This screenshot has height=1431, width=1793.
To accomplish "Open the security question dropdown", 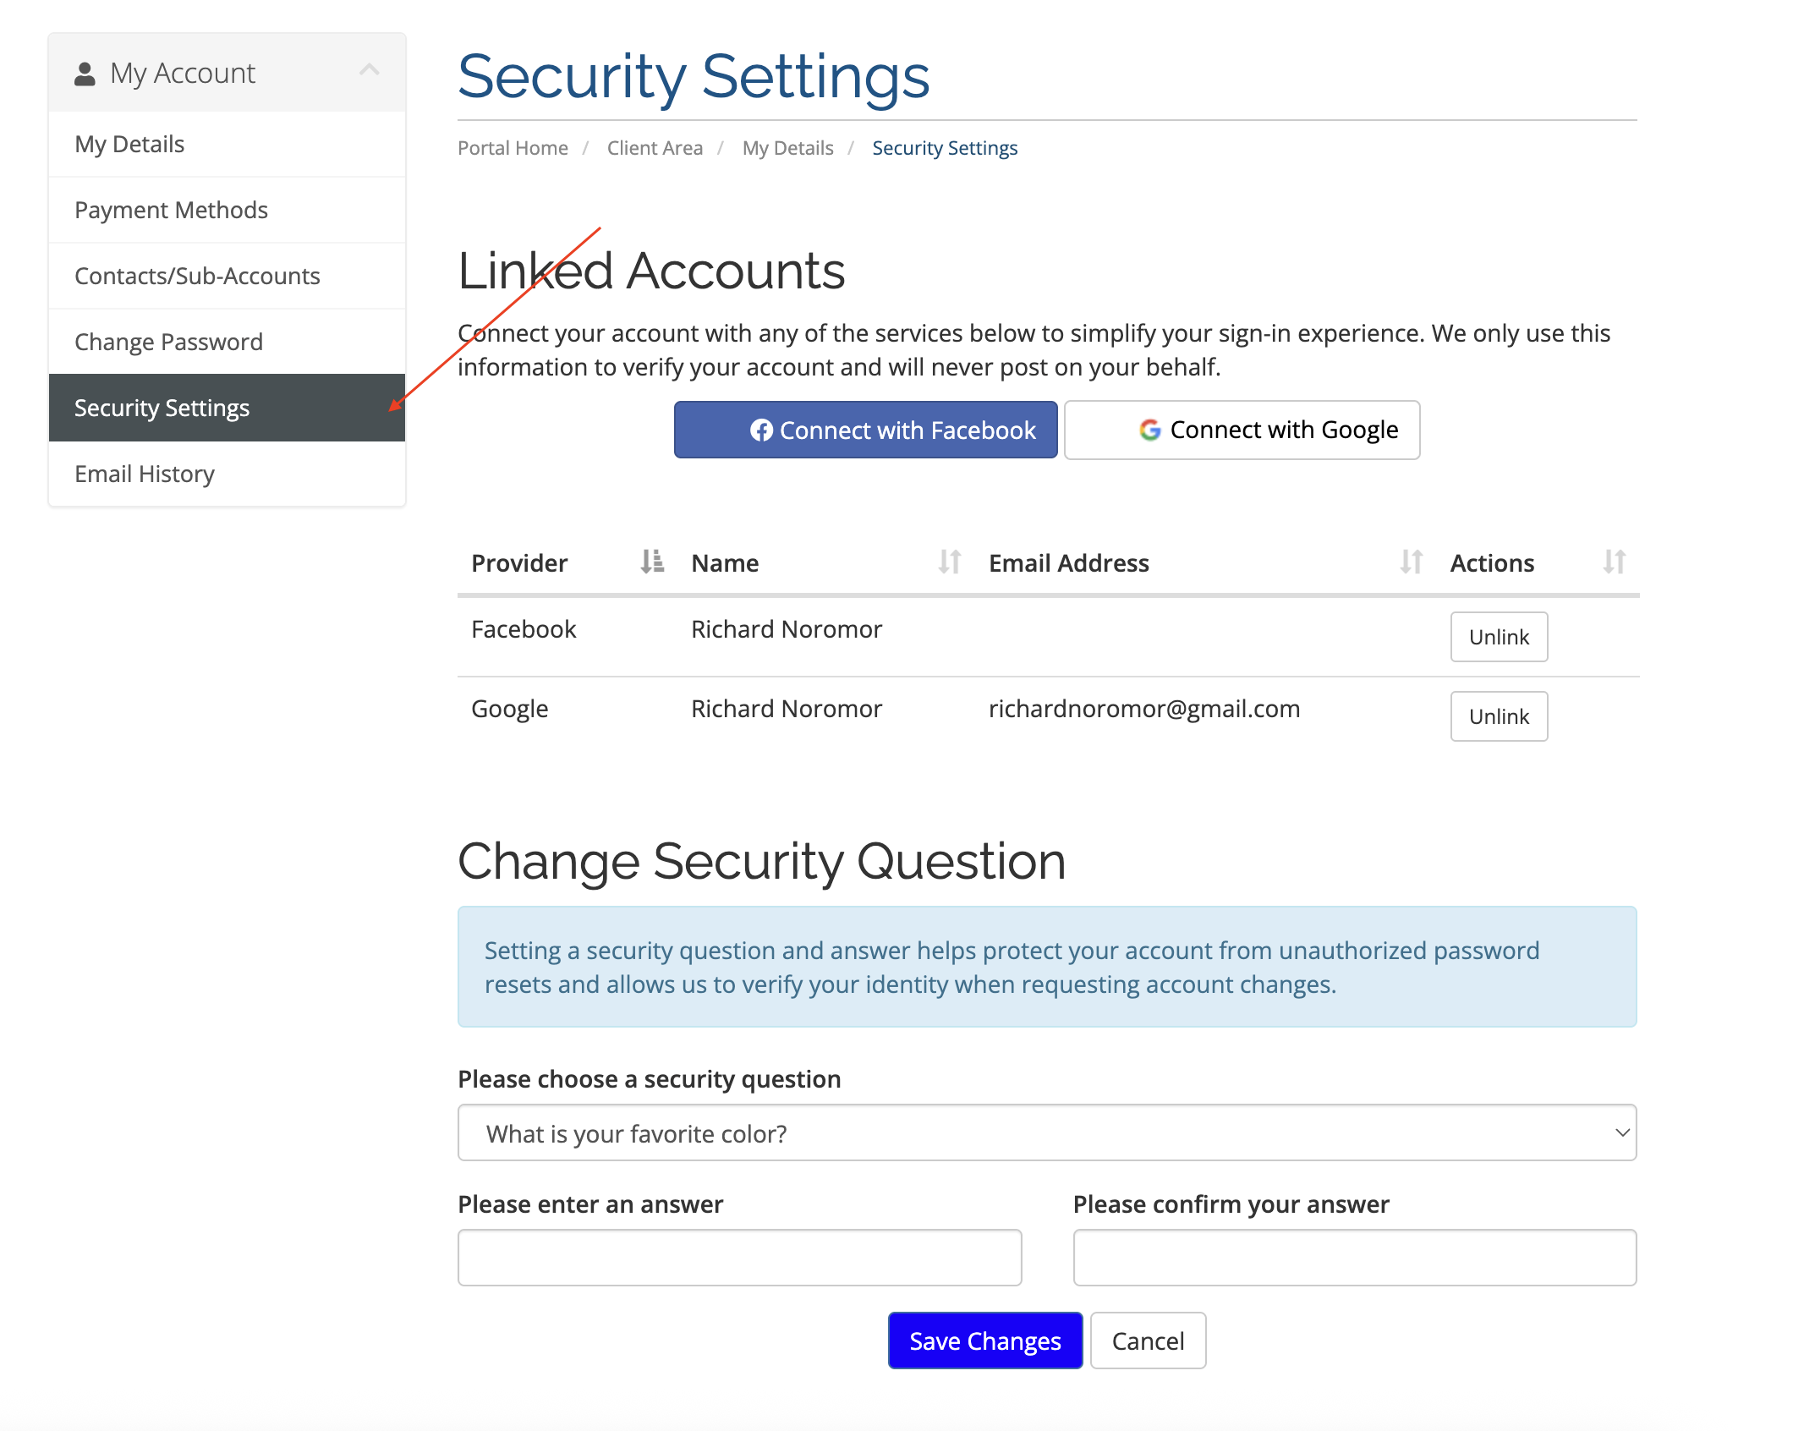I will pyautogui.click(x=1046, y=1132).
